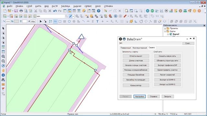Click Zoom In magnifier in left sidebar
The height and width of the screenshot is (116, 207).
point(3,56)
